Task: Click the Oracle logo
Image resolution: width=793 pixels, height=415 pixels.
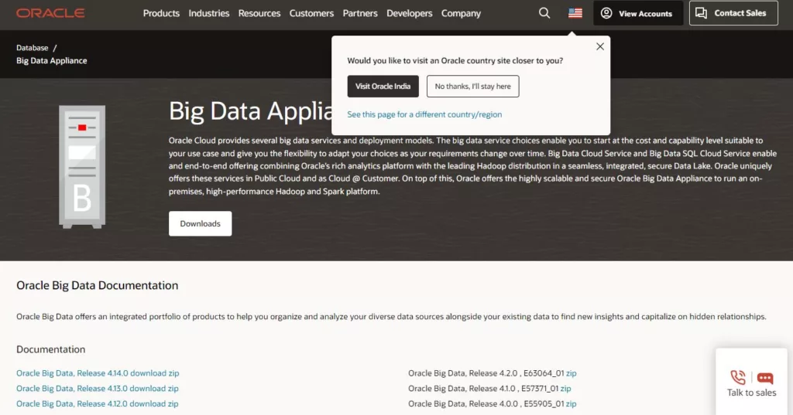Action: [x=50, y=13]
